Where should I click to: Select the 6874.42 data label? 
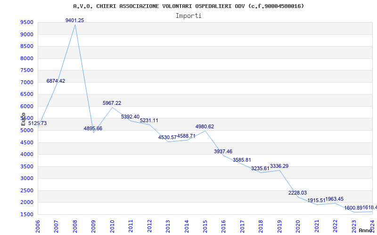coord(56,81)
